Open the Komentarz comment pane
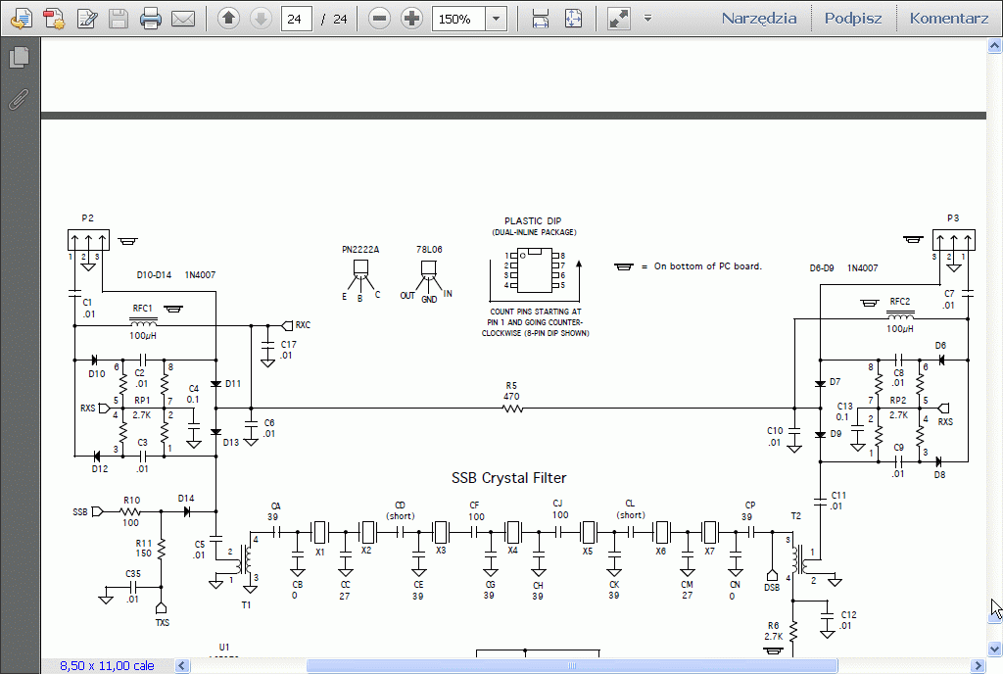Image resolution: width=1003 pixels, height=674 pixels. point(948,18)
